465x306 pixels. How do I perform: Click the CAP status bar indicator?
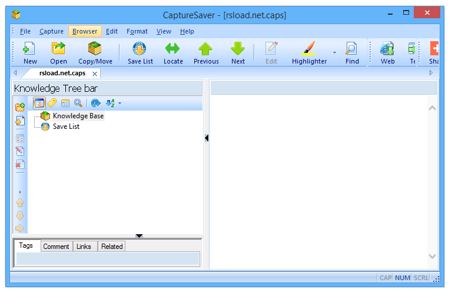pos(386,278)
